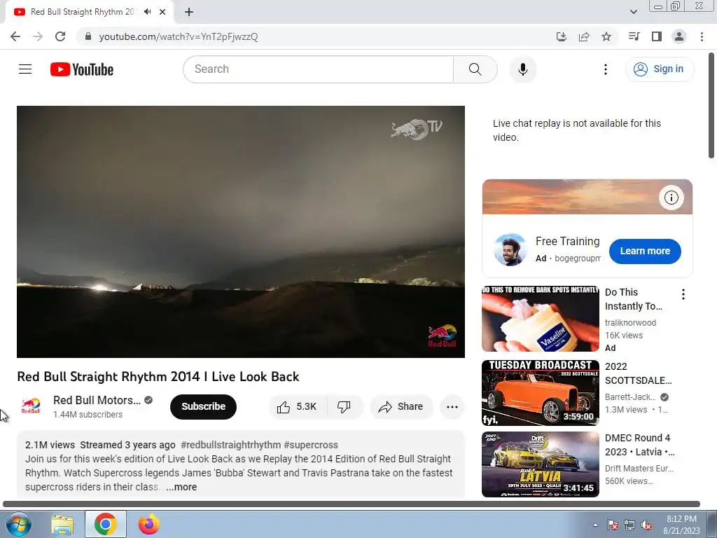
Task: Click the Barrett-Jack... channel name
Action: tap(631, 397)
